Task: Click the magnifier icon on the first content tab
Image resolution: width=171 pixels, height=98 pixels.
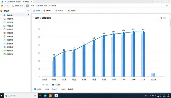Action: click(34, 11)
